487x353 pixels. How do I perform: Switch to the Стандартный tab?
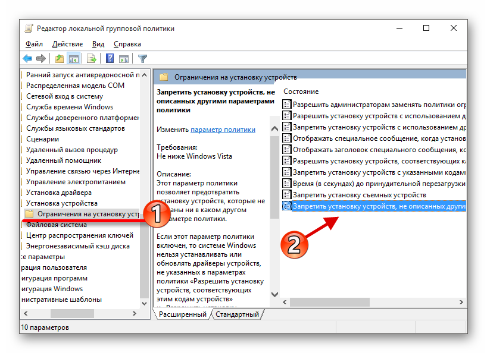(238, 314)
